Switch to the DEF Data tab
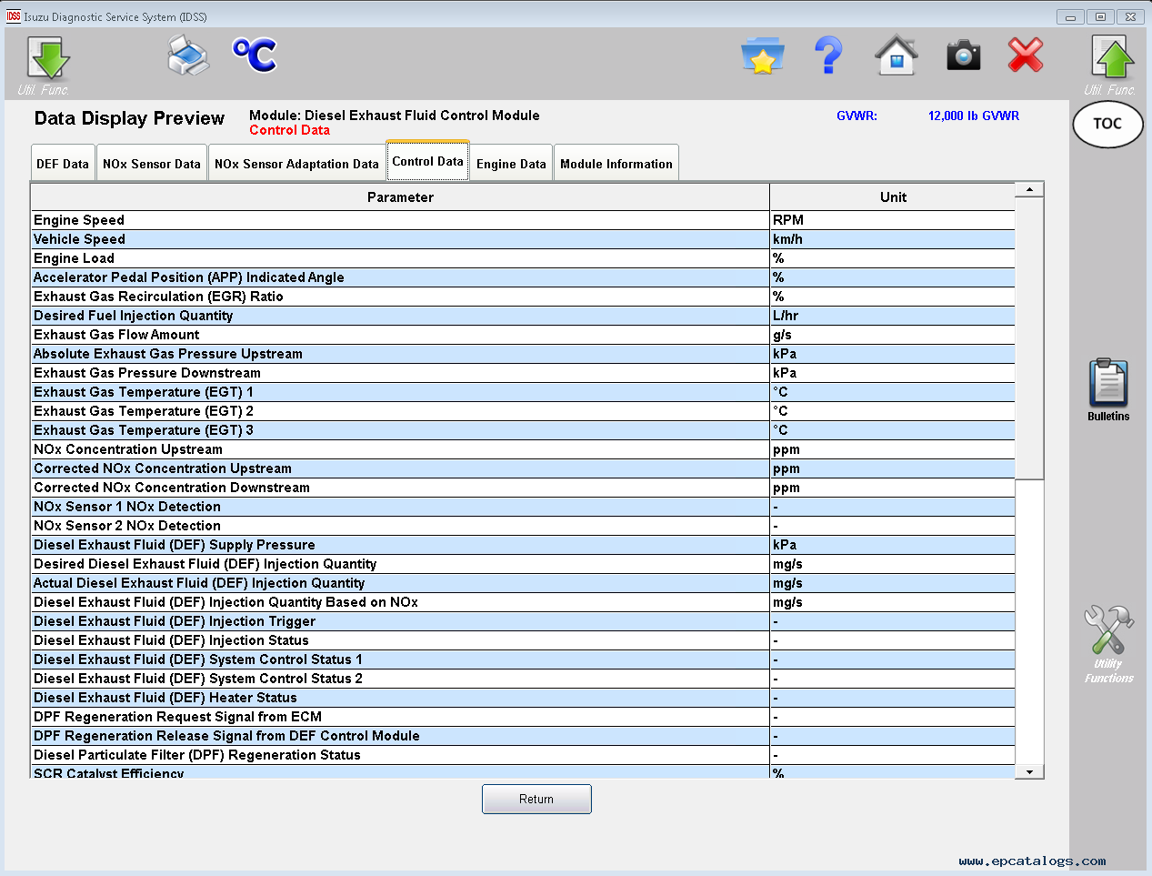 coord(63,164)
